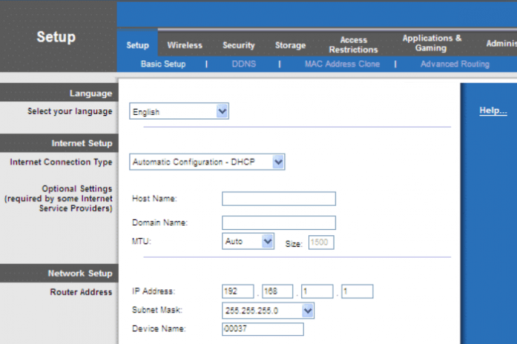Click the Host Name field
Viewport: 517px width, 344px height.
[x=279, y=199]
